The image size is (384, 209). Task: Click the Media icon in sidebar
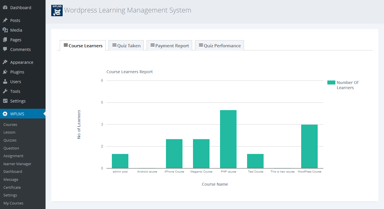pyautogui.click(x=5, y=30)
